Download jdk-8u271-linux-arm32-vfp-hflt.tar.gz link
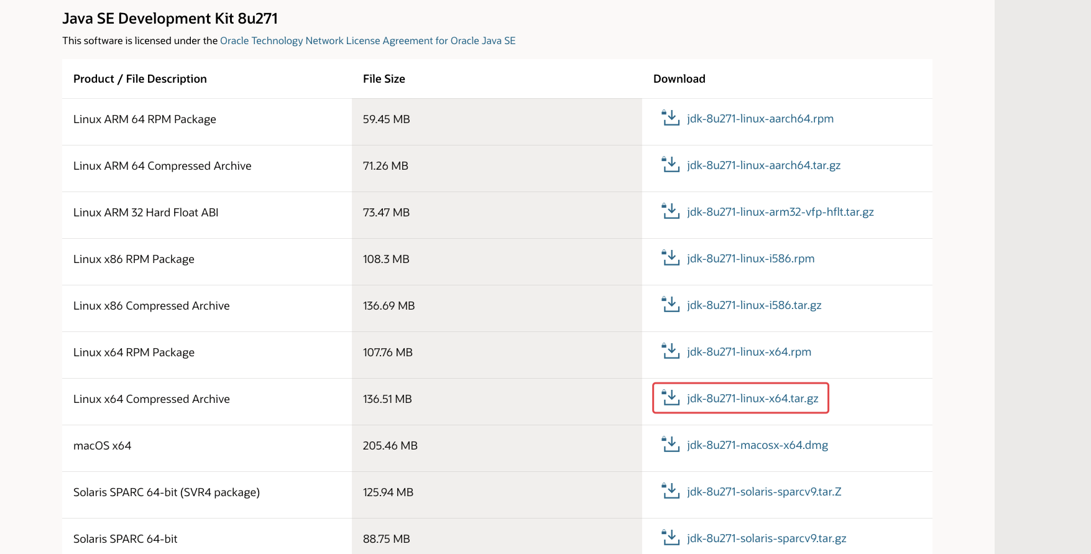This screenshot has width=1091, height=554. pos(781,212)
